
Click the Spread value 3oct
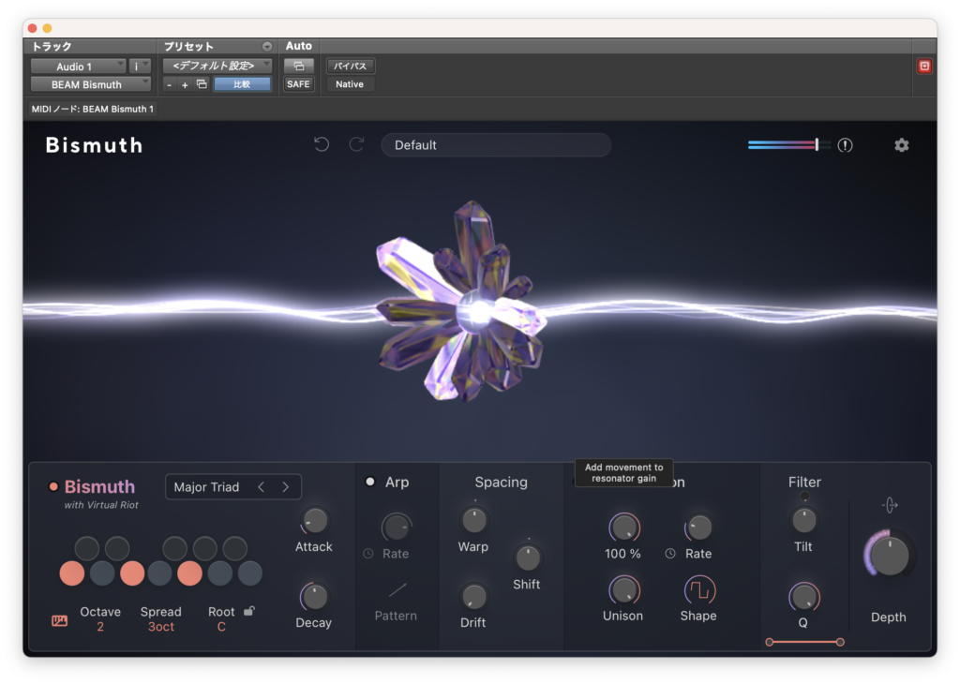coord(161,627)
